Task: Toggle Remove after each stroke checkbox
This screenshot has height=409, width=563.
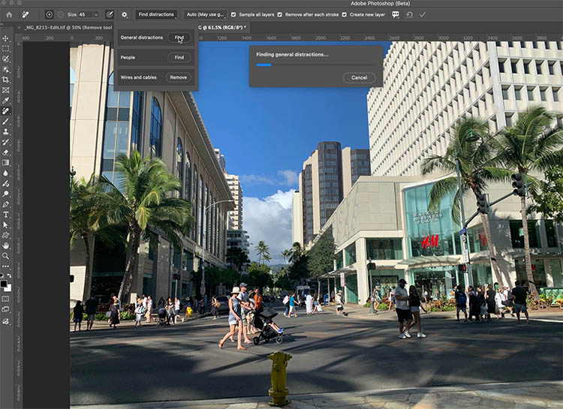Action: (x=279, y=15)
